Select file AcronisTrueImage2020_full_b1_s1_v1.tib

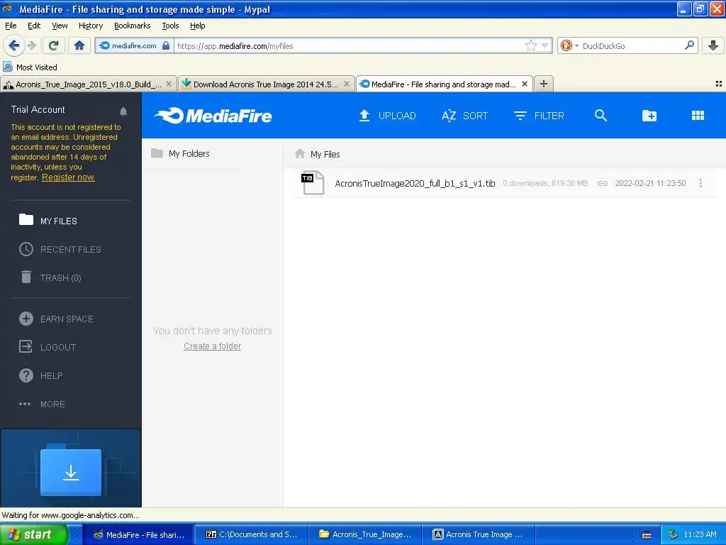pos(415,184)
